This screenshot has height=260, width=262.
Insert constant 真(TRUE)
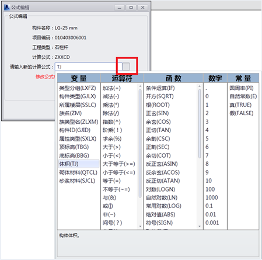240,105
